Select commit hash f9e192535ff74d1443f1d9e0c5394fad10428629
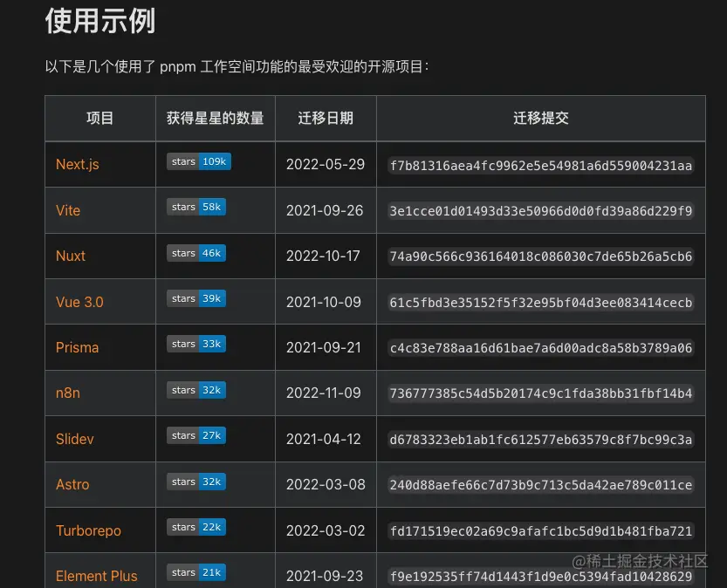The width and height of the screenshot is (727, 588). (x=540, y=577)
